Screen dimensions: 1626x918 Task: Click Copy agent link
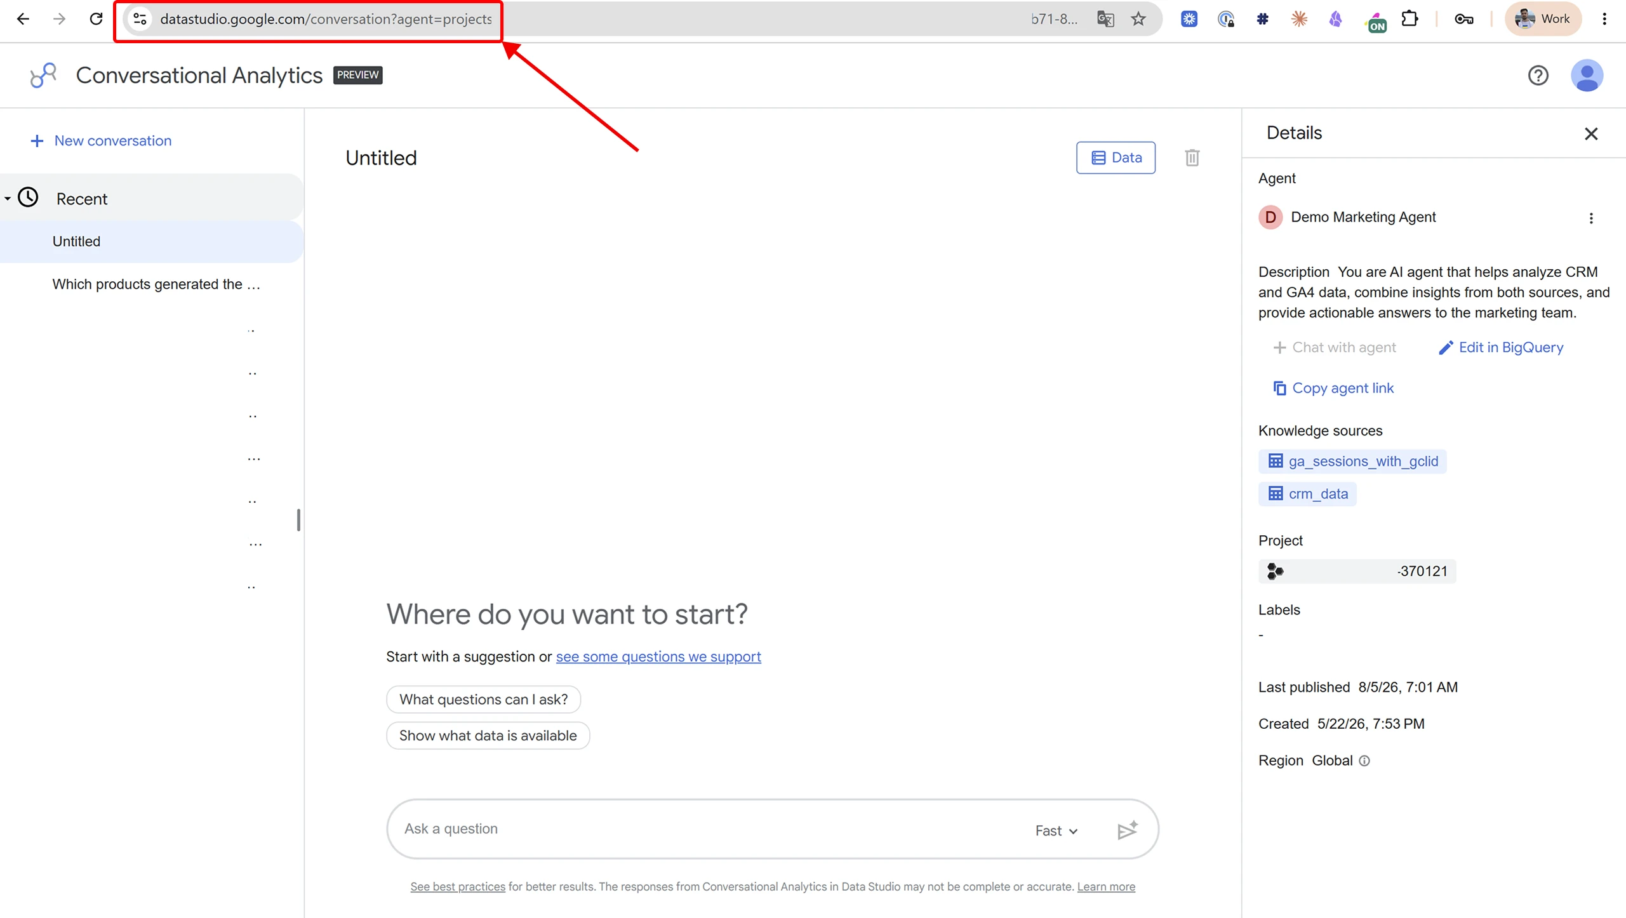point(1333,388)
